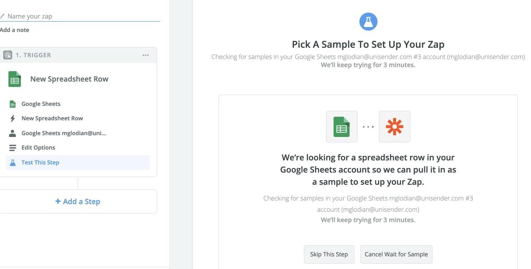
Task: Open the three-dot menu on the trigger card
Action: click(x=145, y=55)
